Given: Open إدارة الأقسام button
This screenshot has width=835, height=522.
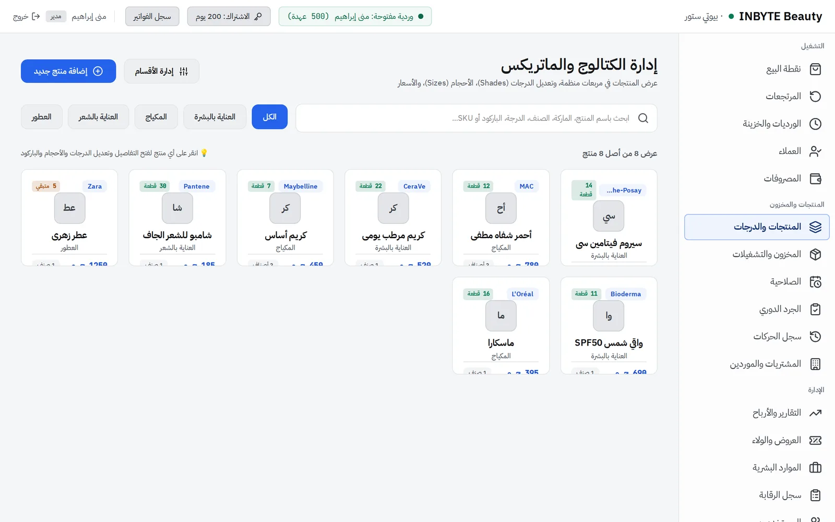Looking at the screenshot, I should pyautogui.click(x=161, y=71).
